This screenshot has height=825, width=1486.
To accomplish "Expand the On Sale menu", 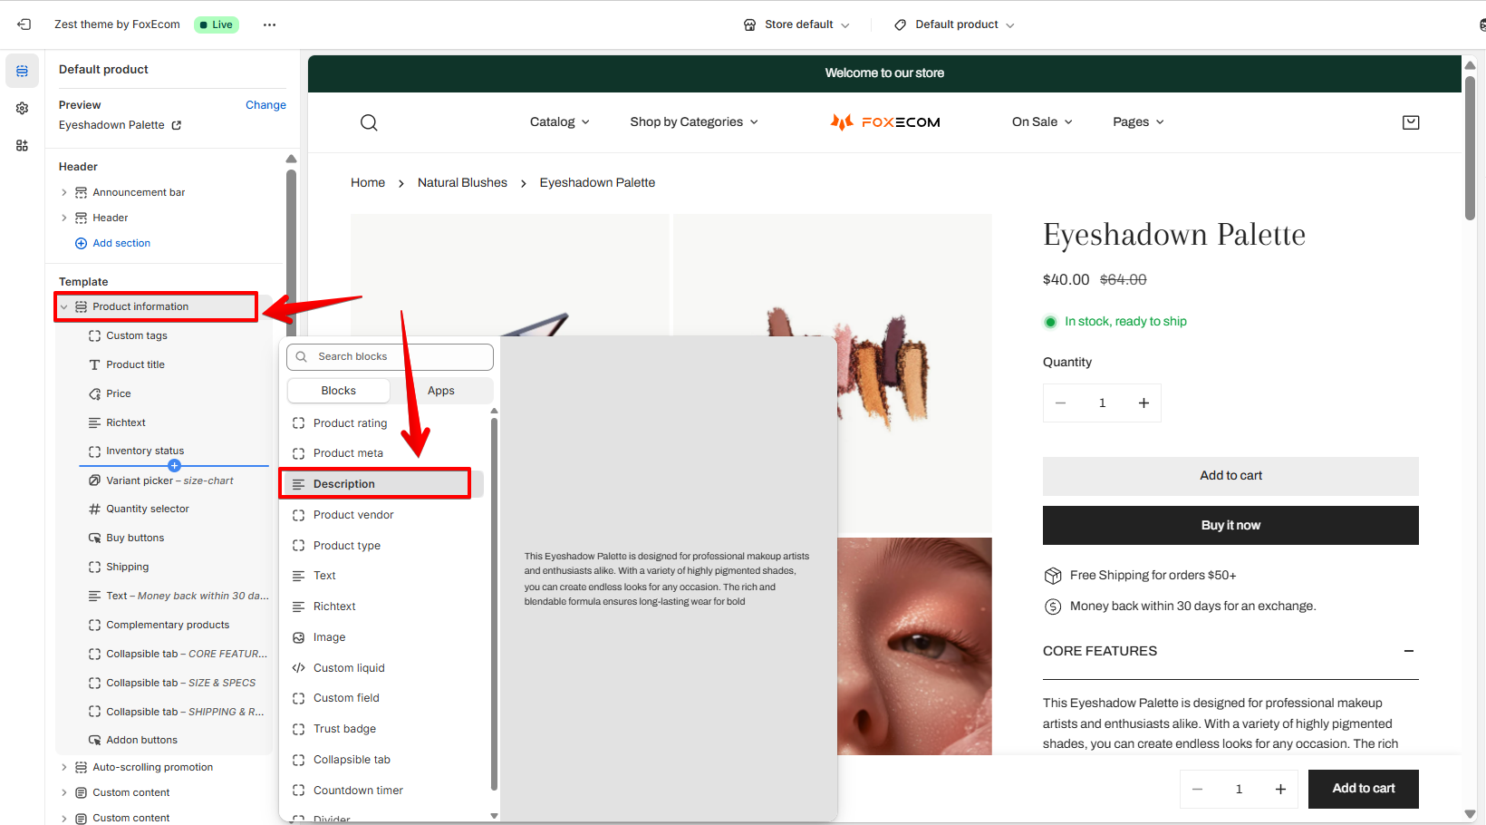I will point(1042,122).
